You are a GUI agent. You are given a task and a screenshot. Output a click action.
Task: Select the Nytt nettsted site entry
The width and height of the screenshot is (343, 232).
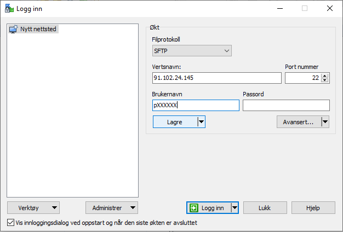pos(33,29)
